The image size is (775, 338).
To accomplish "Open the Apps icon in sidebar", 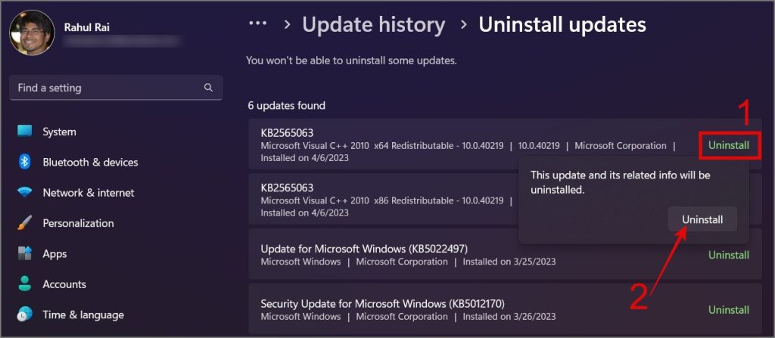I will coord(25,254).
